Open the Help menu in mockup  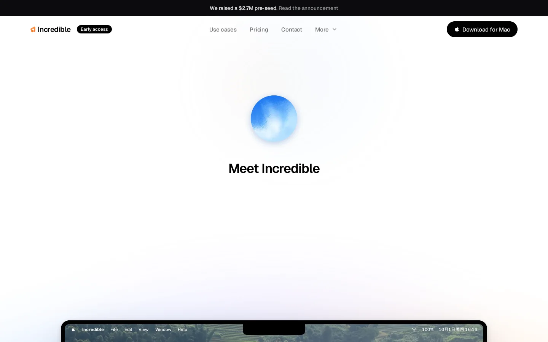click(x=182, y=329)
